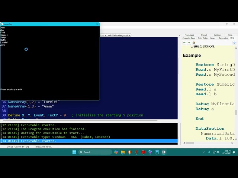Switch to the Templates tab
Viewport: 238px width, 178px height.
click(223, 38)
